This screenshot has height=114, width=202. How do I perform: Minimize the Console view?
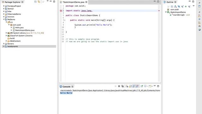point(155,86)
